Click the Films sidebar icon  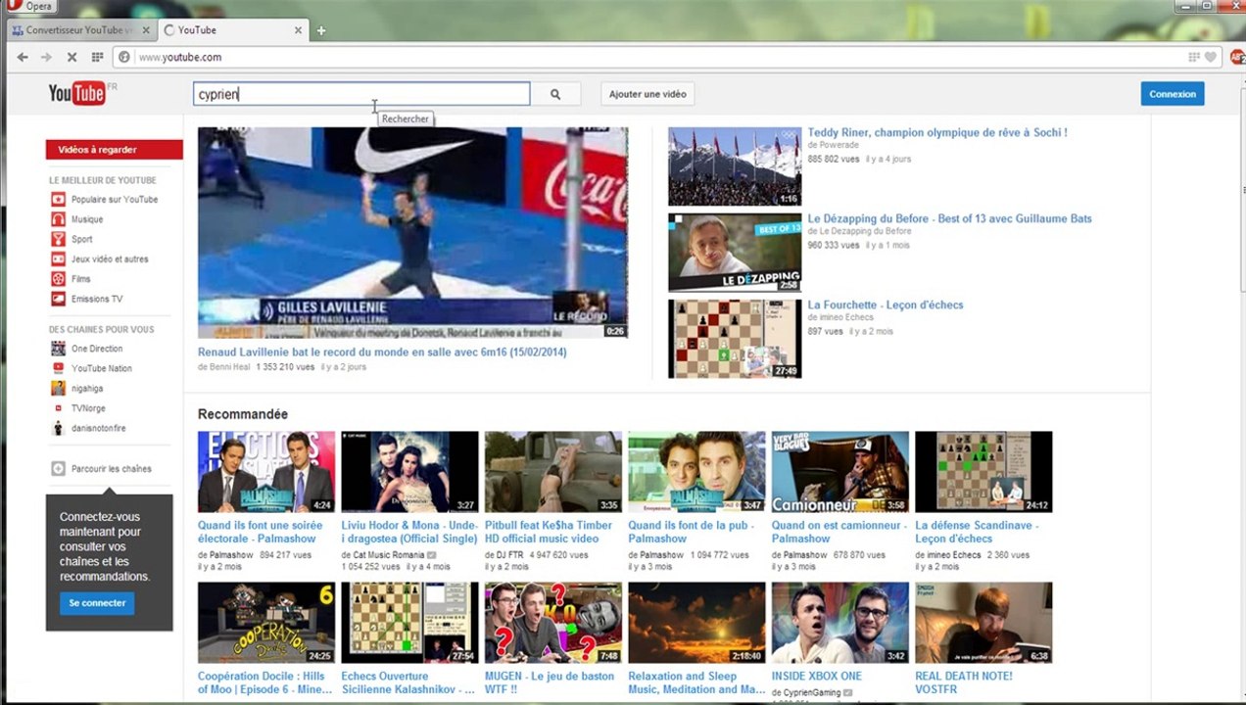point(59,279)
